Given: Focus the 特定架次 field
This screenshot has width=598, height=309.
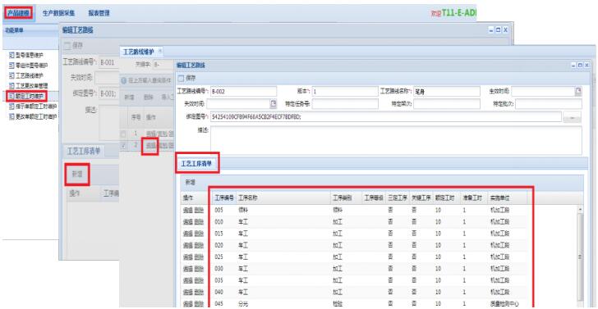Looking at the screenshot, I should (447, 103).
